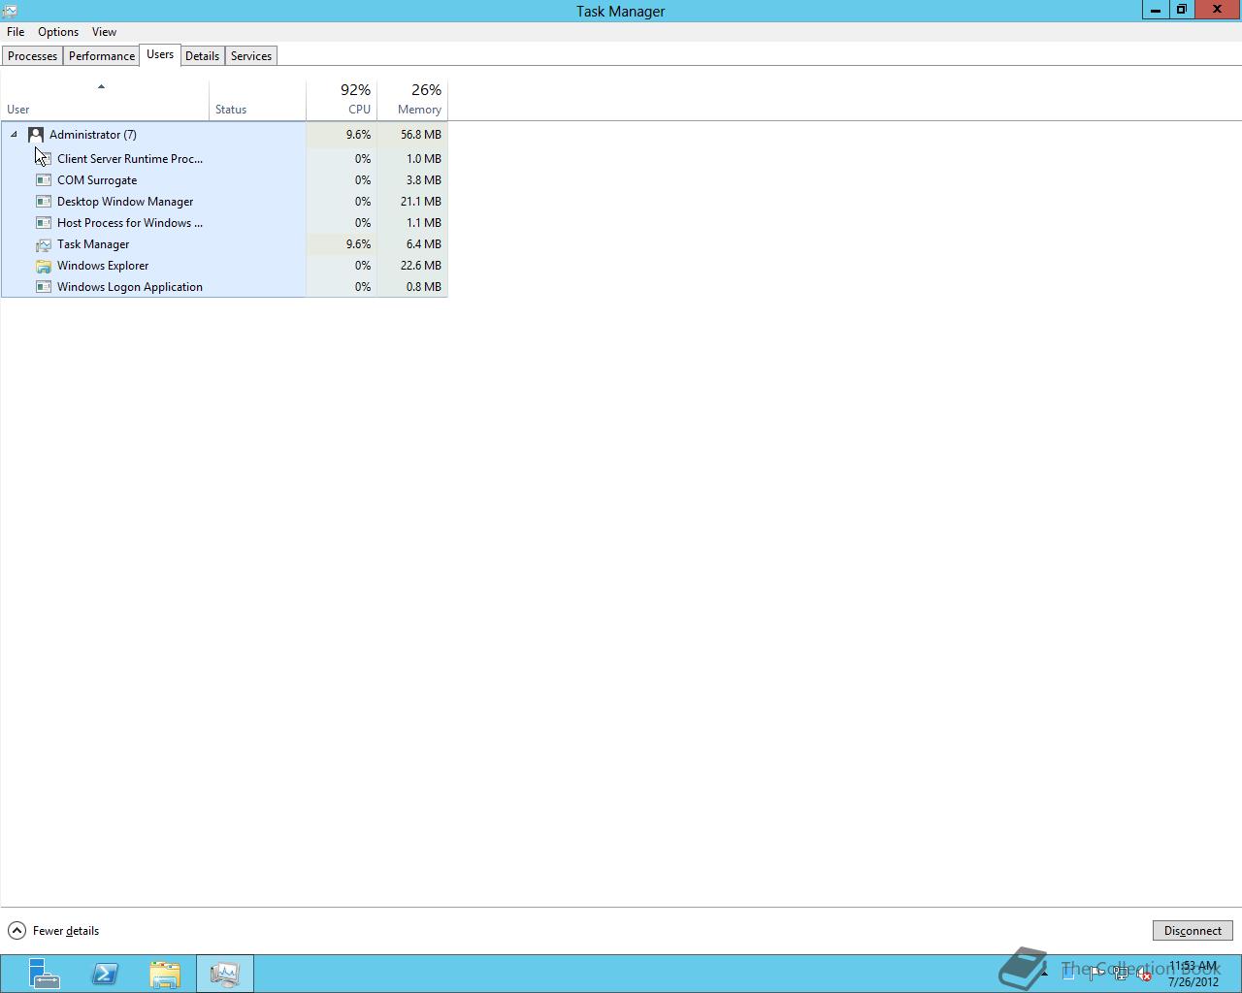Select Host Process for Windows row text
The height and width of the screenshot is (993, 1242).
[130, 223]
